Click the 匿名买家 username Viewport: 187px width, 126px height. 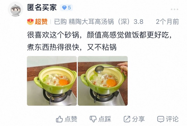[42, 8]
